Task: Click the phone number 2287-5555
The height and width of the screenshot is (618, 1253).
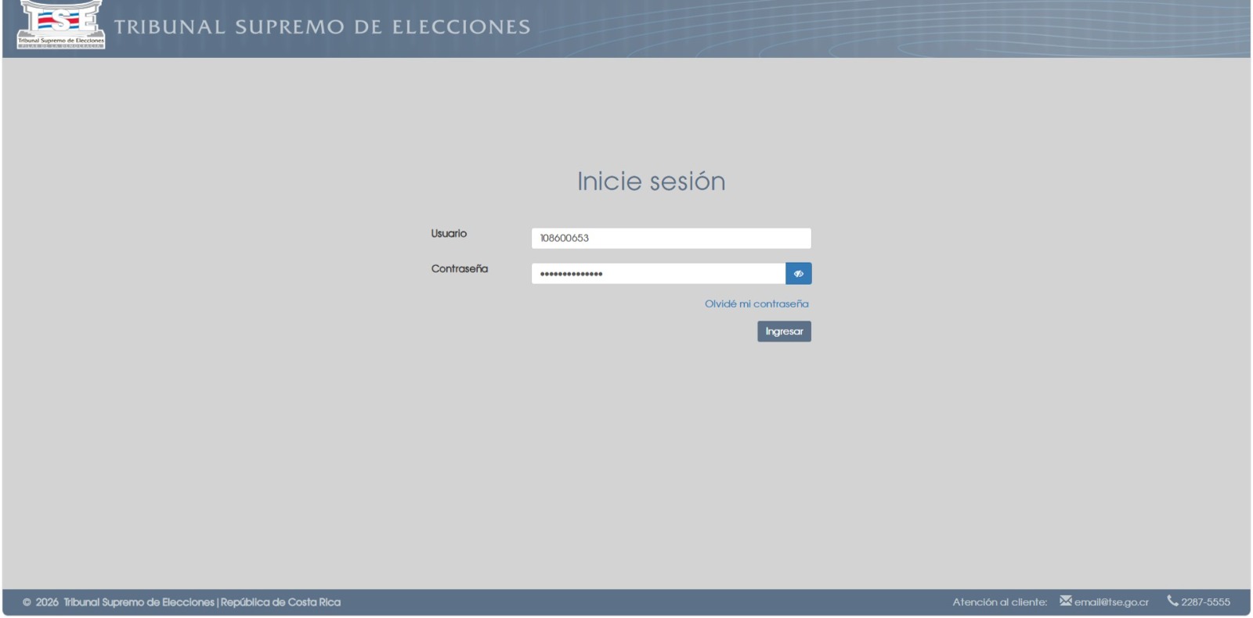Action: (1205, 602)
